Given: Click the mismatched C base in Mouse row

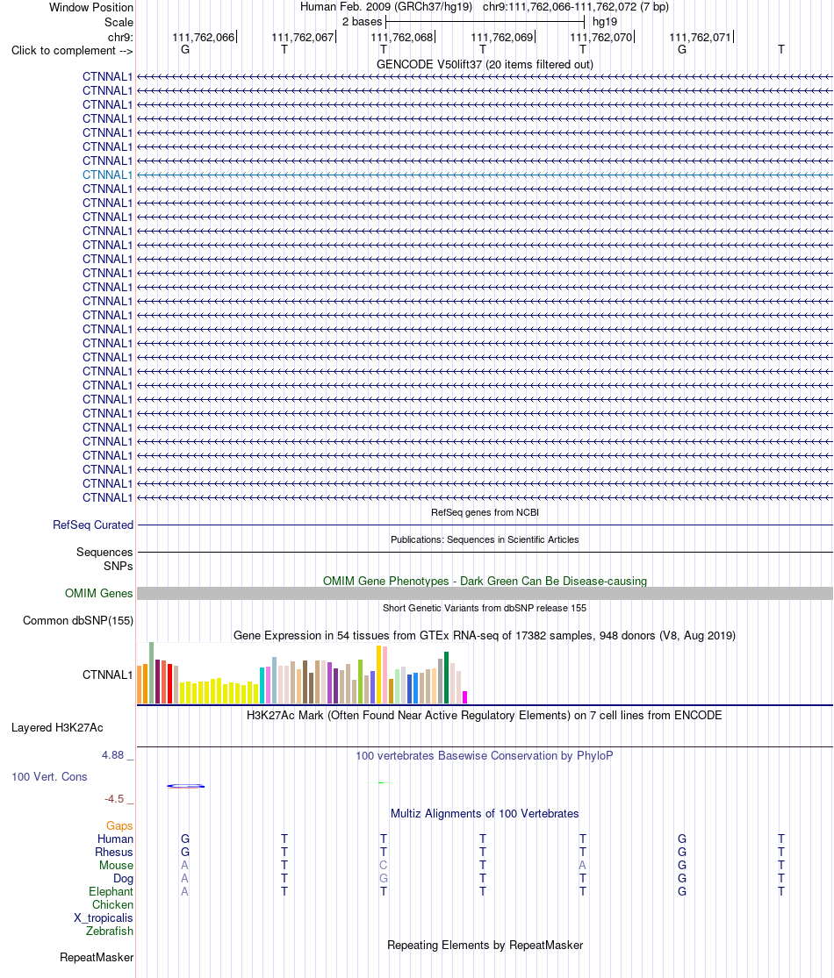Looking at the screenshot, I should tap(384, 866).
